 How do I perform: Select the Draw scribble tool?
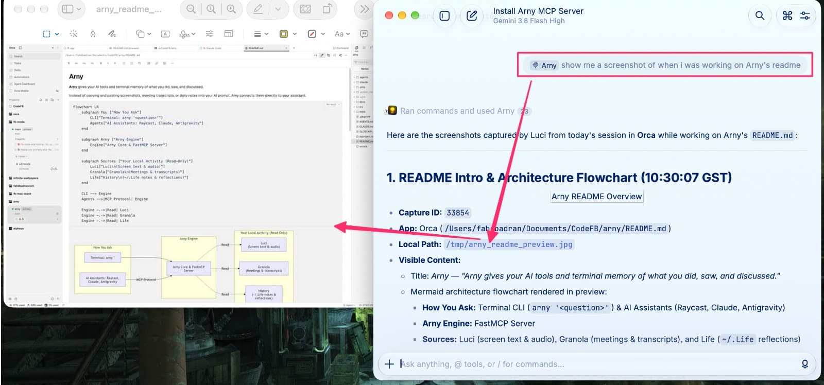click(x=112, y=34)
